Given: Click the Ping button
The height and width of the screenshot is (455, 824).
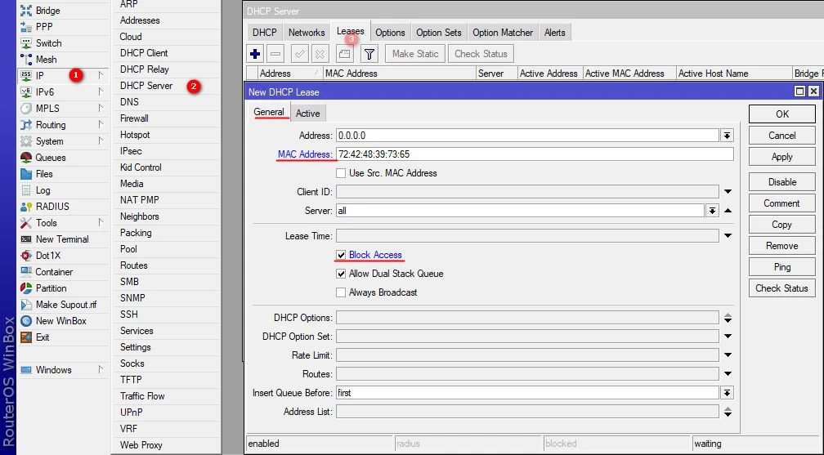Looking at the screenshot, I should click(782, 267).
